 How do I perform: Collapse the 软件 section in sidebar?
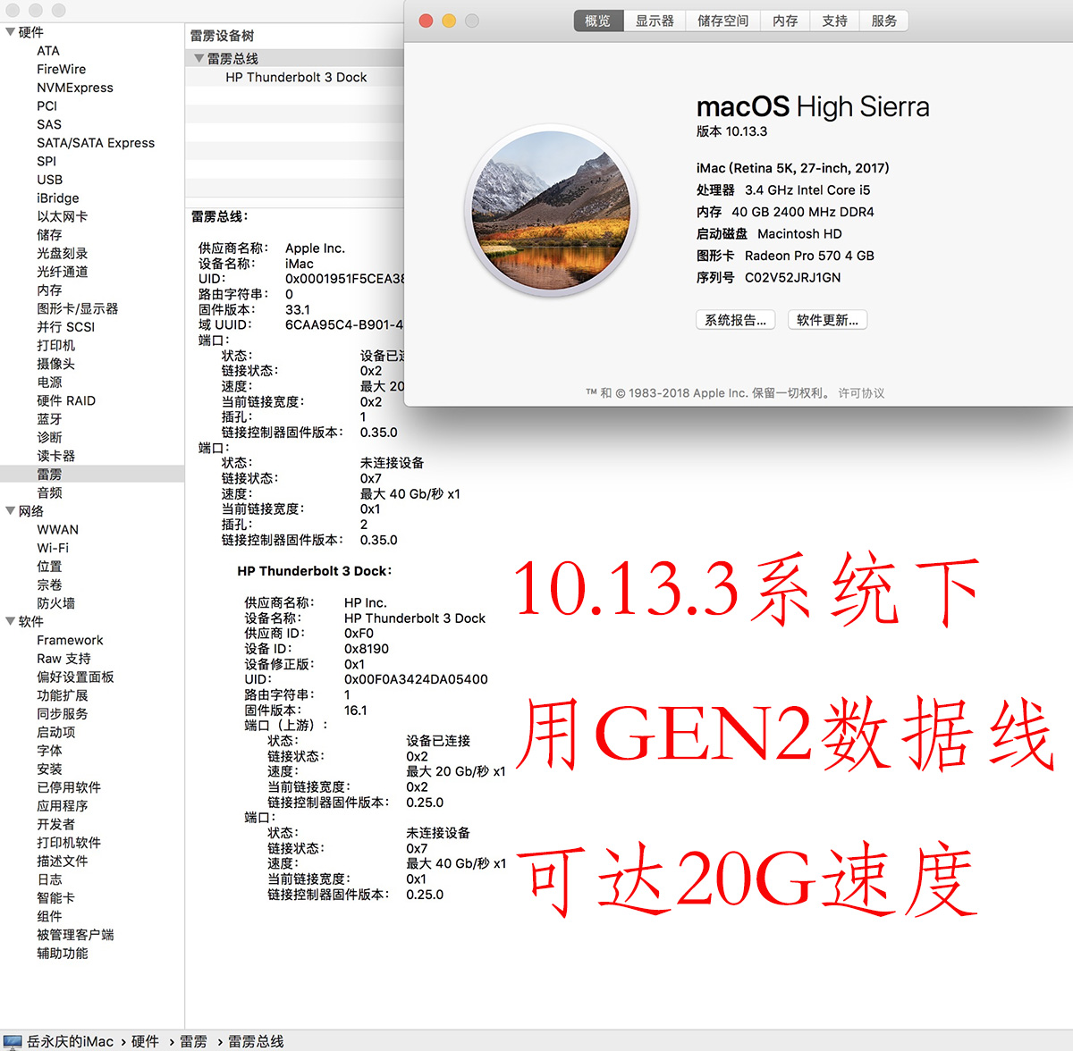(x=10, y=621)
